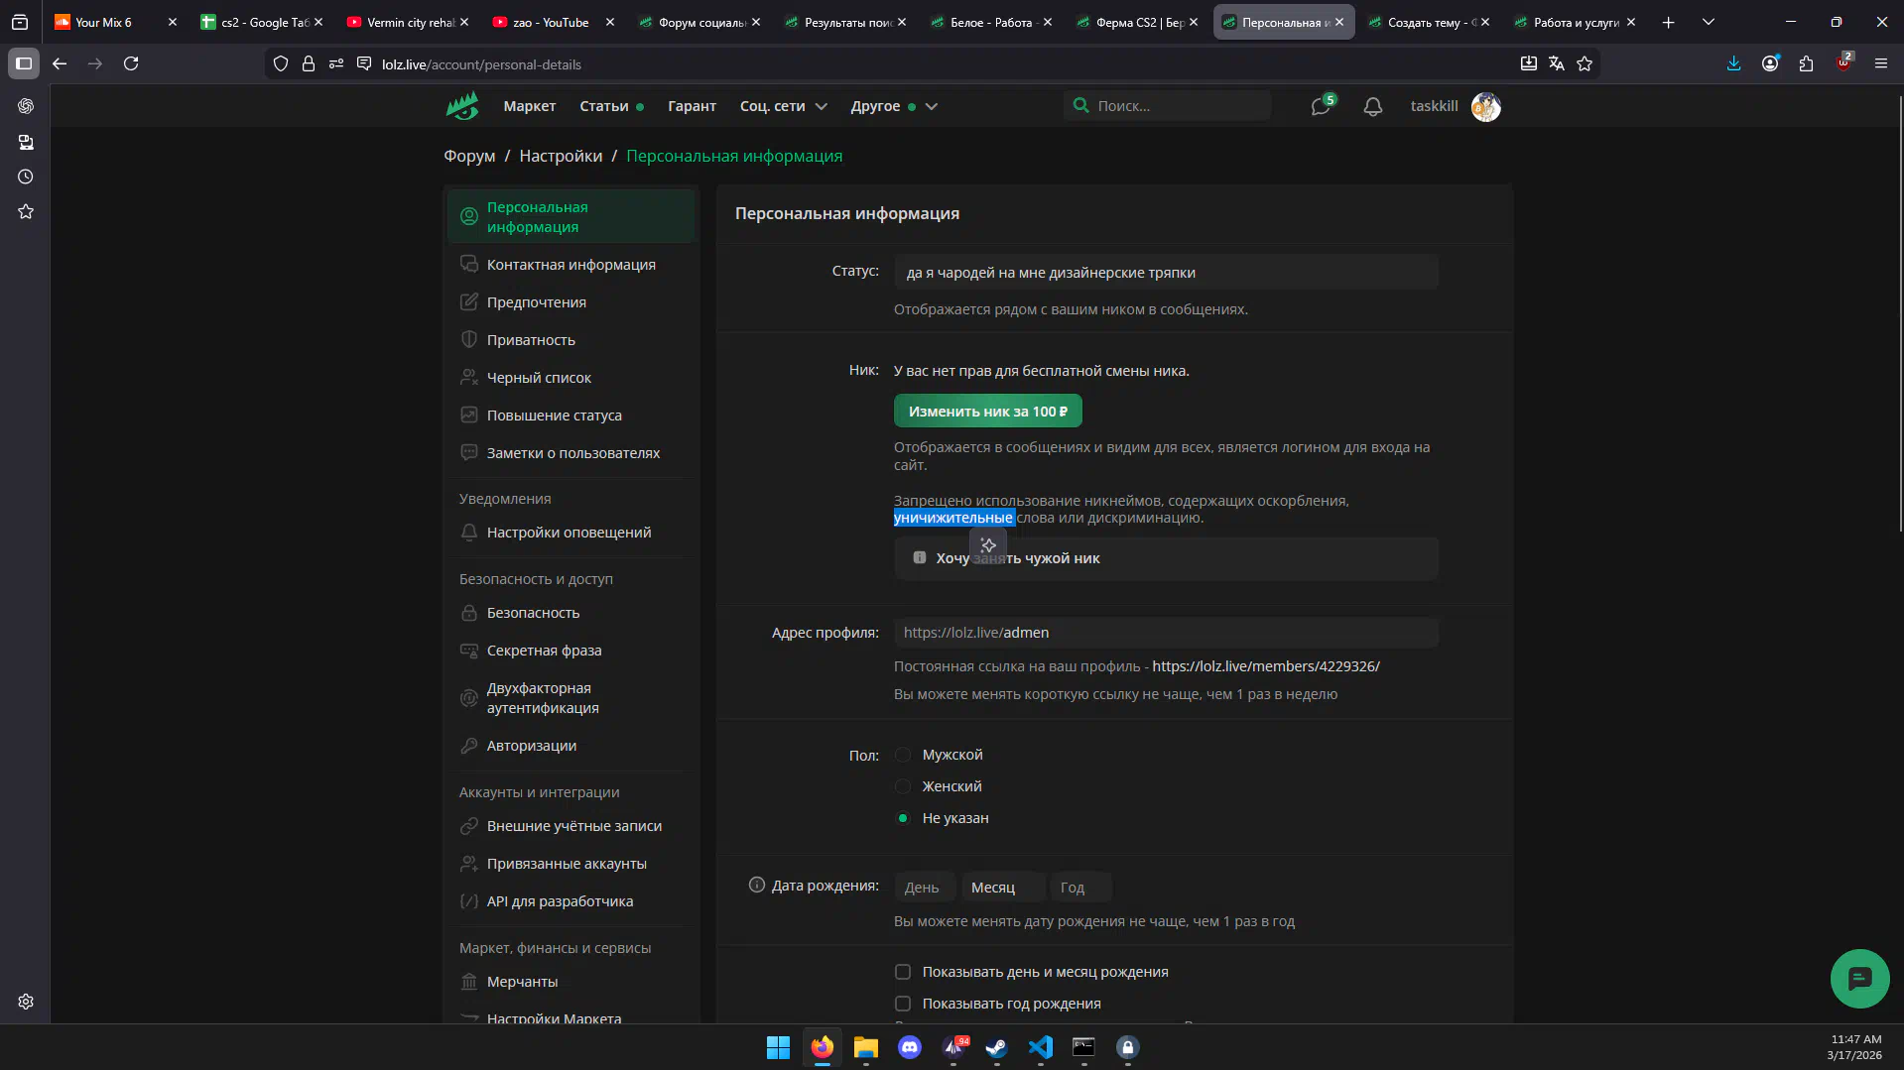Click the notifications bell icon
This screenshot has width=1904, height=1070.
[1372, 106]
